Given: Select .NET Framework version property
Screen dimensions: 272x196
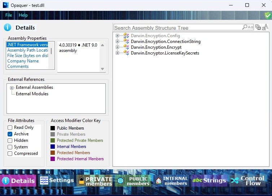Looking at the screenshot, I should 27,45.
